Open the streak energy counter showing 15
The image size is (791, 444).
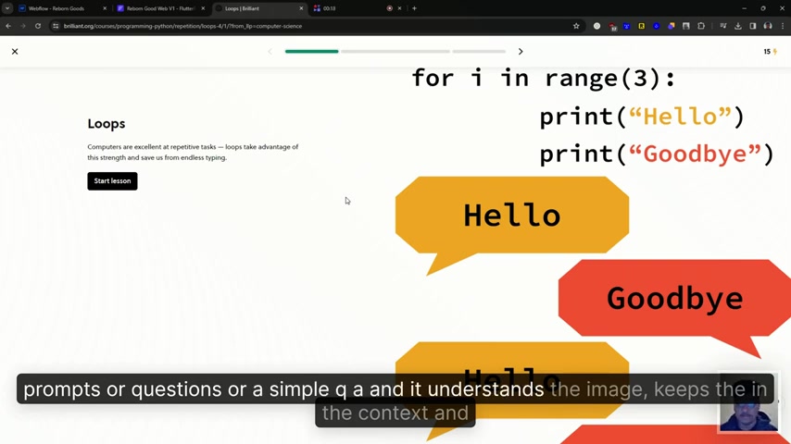770,52
